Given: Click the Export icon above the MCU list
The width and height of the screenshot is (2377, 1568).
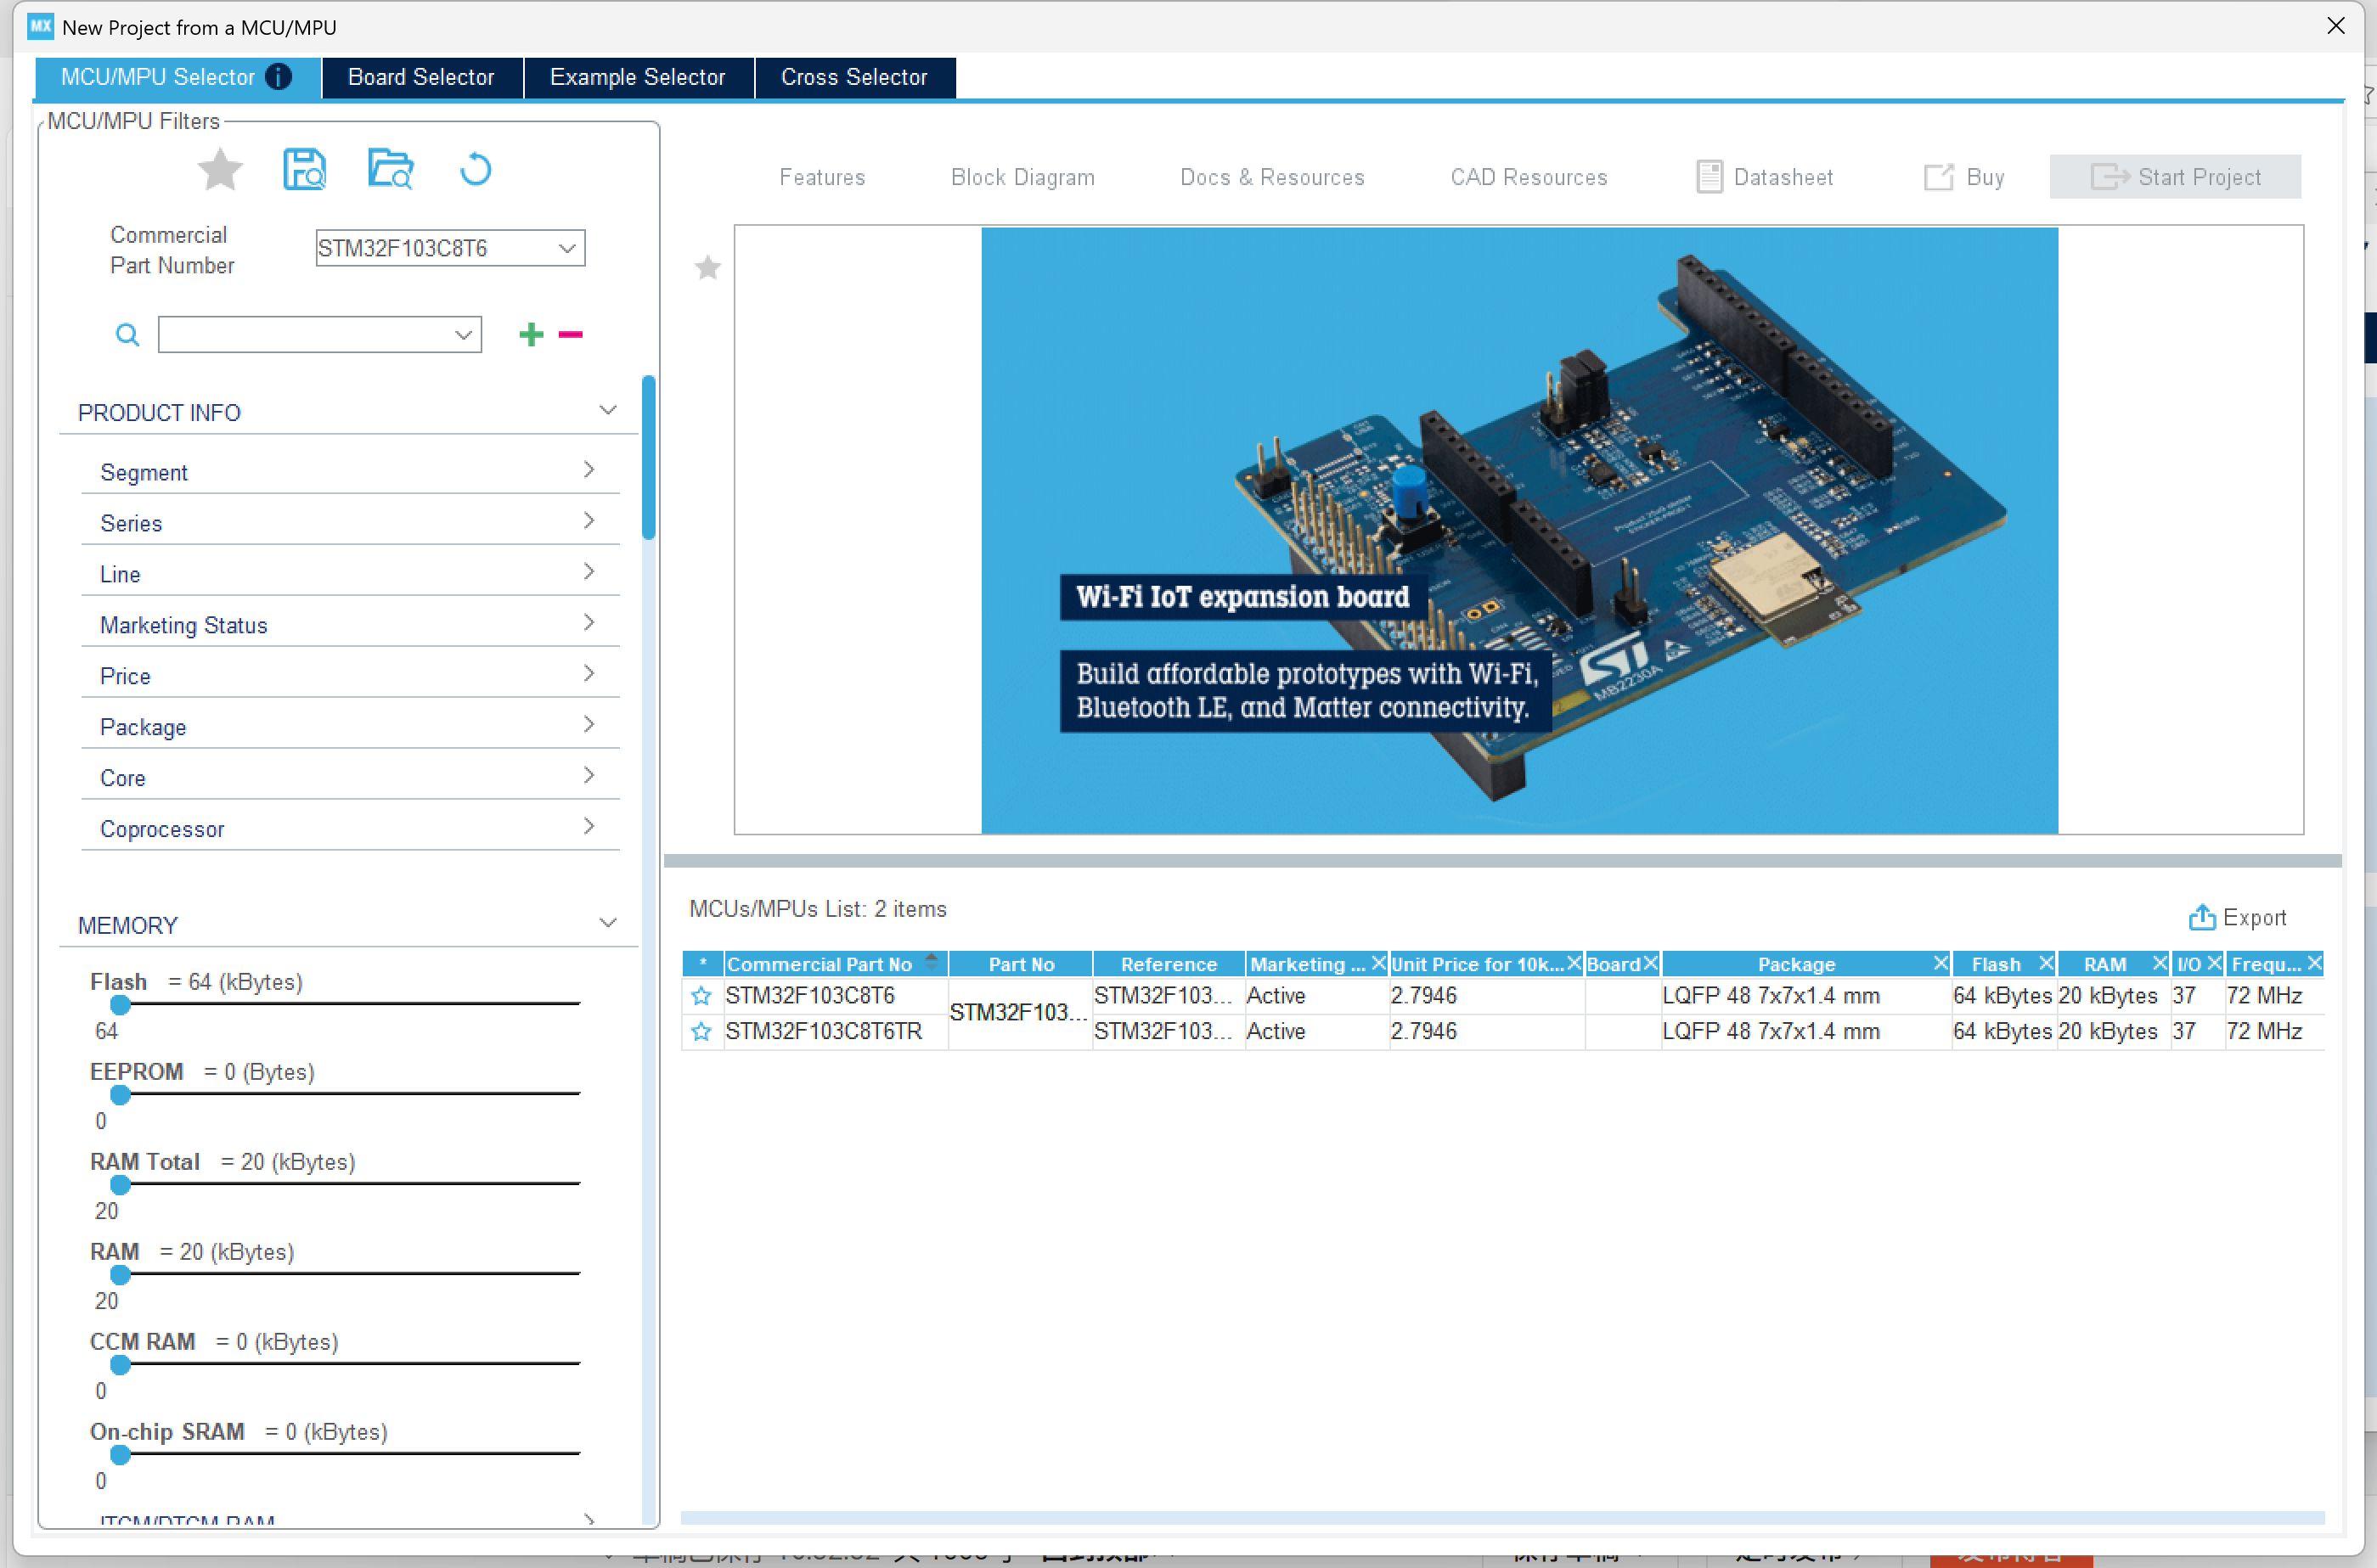Looking at the screenshot, I should pos(2201,917).
